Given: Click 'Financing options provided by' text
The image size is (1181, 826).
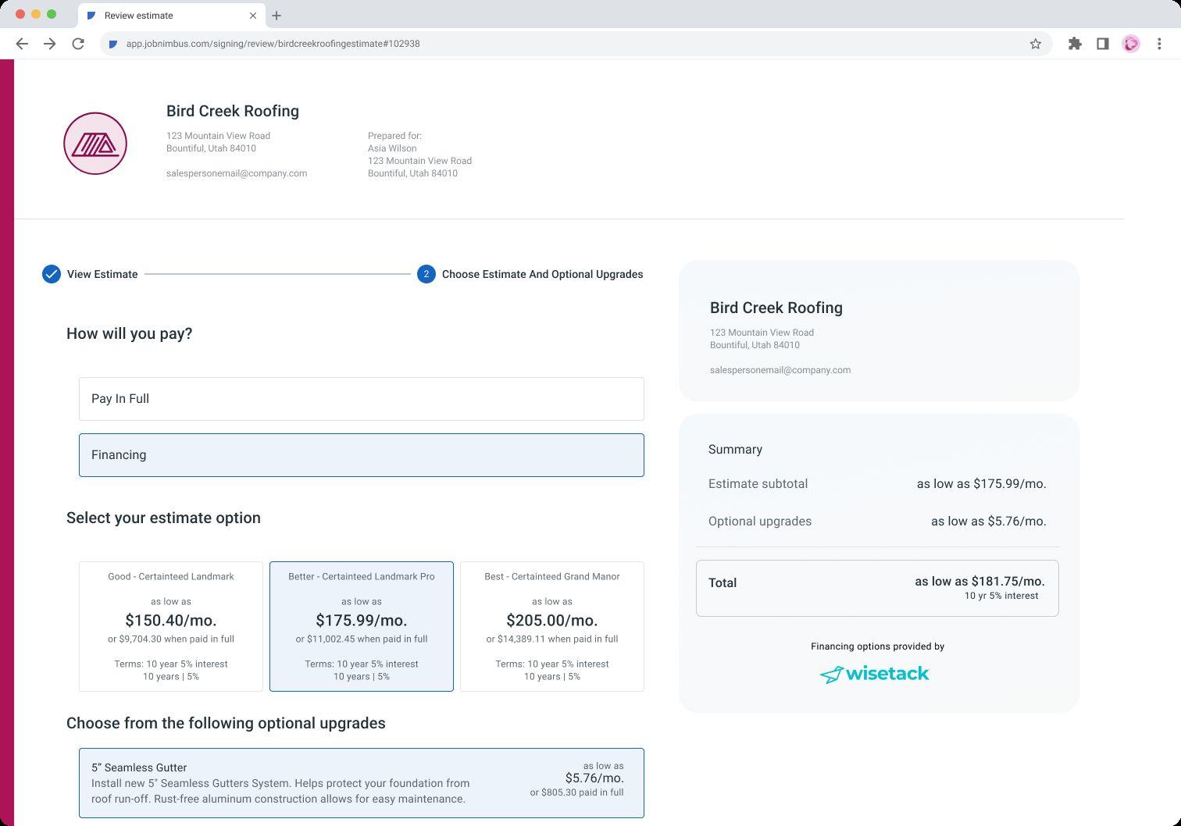Looking at the screenshot, I should tap(878, 646).
